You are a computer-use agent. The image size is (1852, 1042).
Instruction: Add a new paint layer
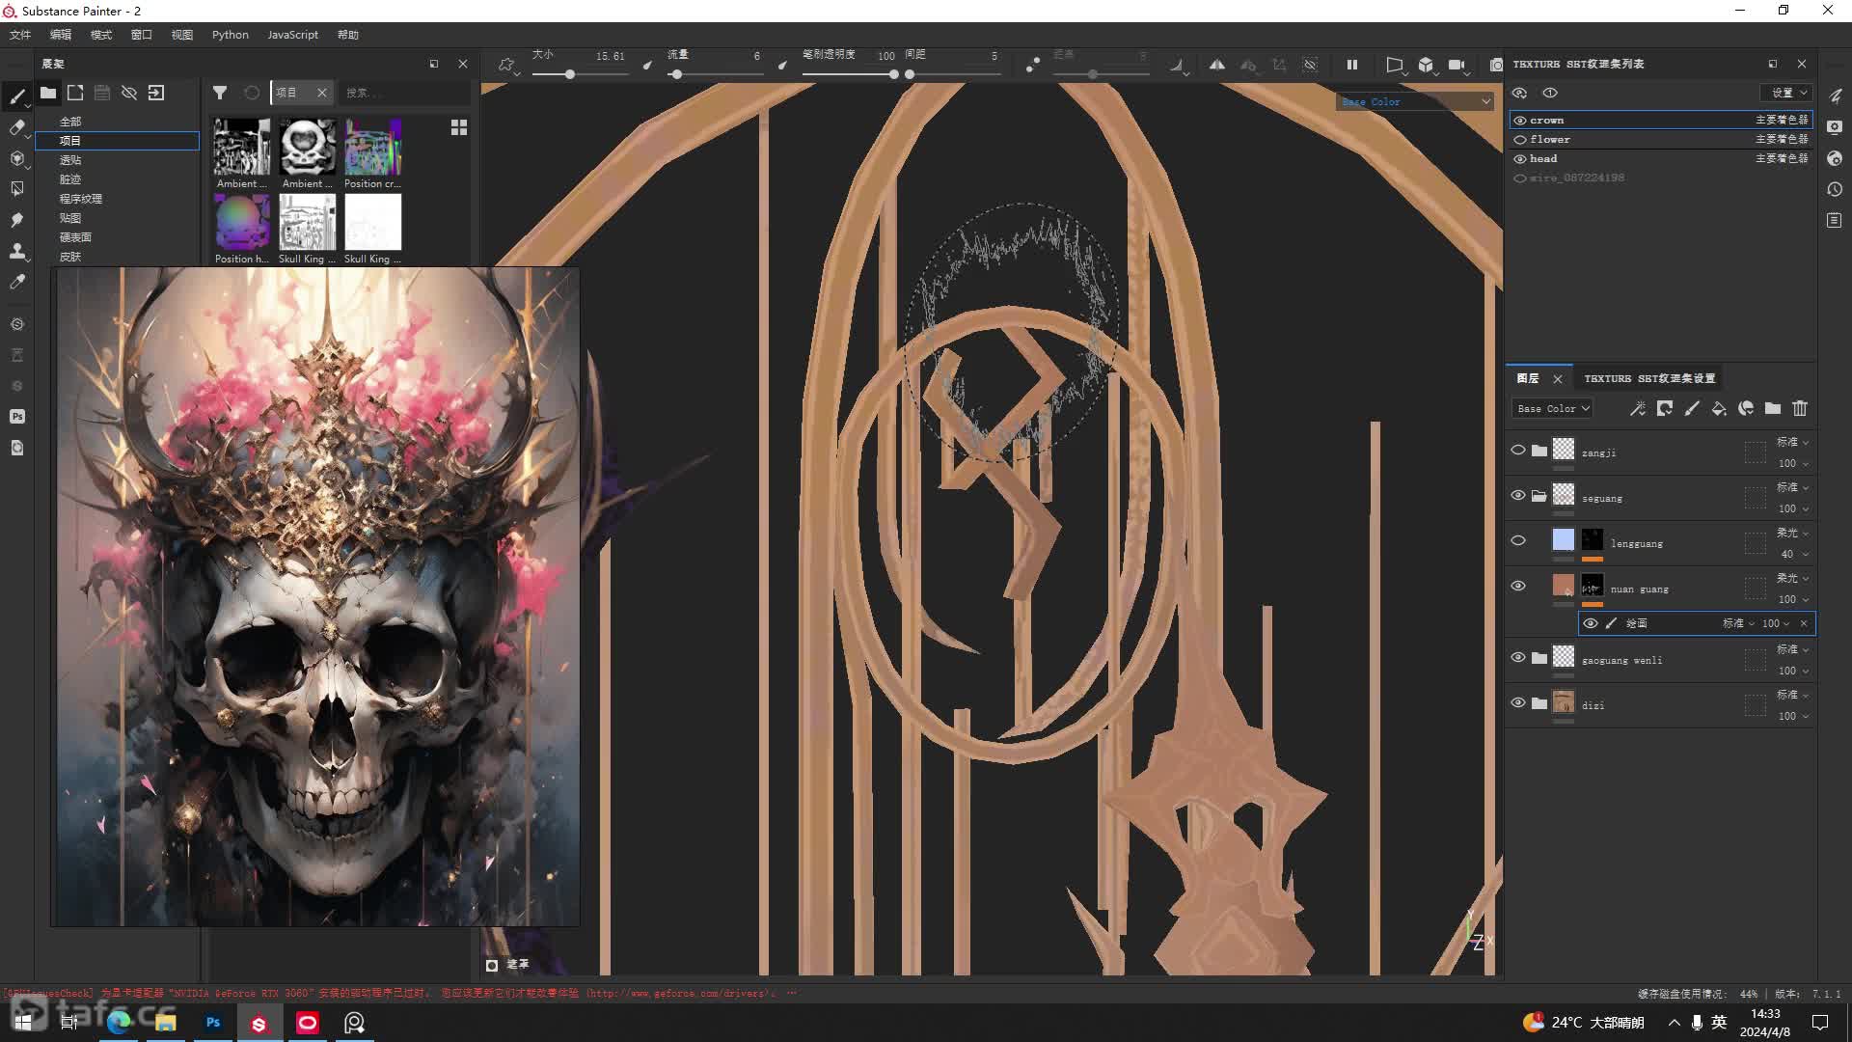1692,408
